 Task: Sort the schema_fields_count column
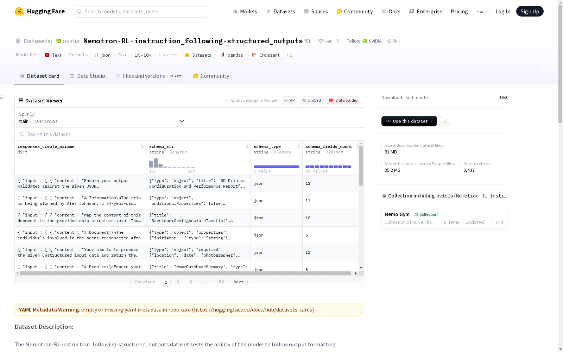[357, 146]
